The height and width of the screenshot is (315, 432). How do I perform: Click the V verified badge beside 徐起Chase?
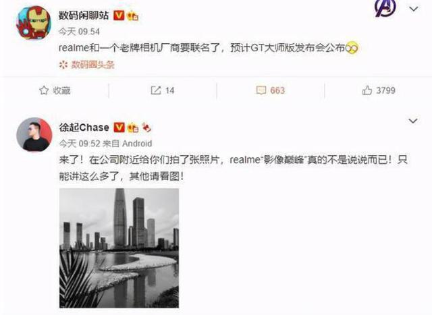(x=119, y=127)
